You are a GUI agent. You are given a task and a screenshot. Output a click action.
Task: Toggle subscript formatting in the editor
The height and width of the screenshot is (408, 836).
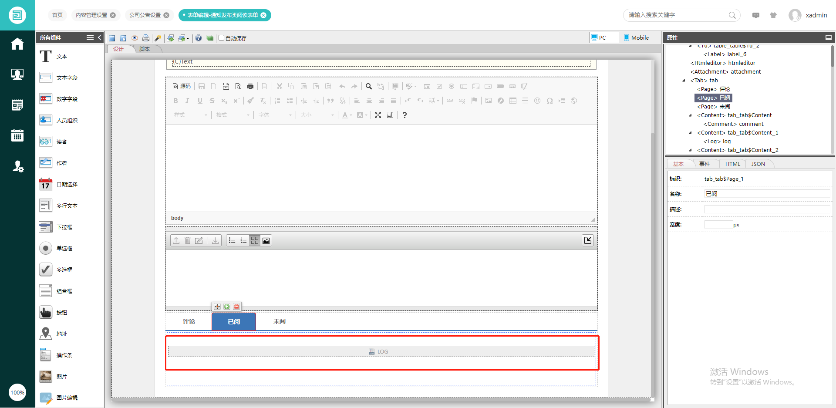coord(224,101)
